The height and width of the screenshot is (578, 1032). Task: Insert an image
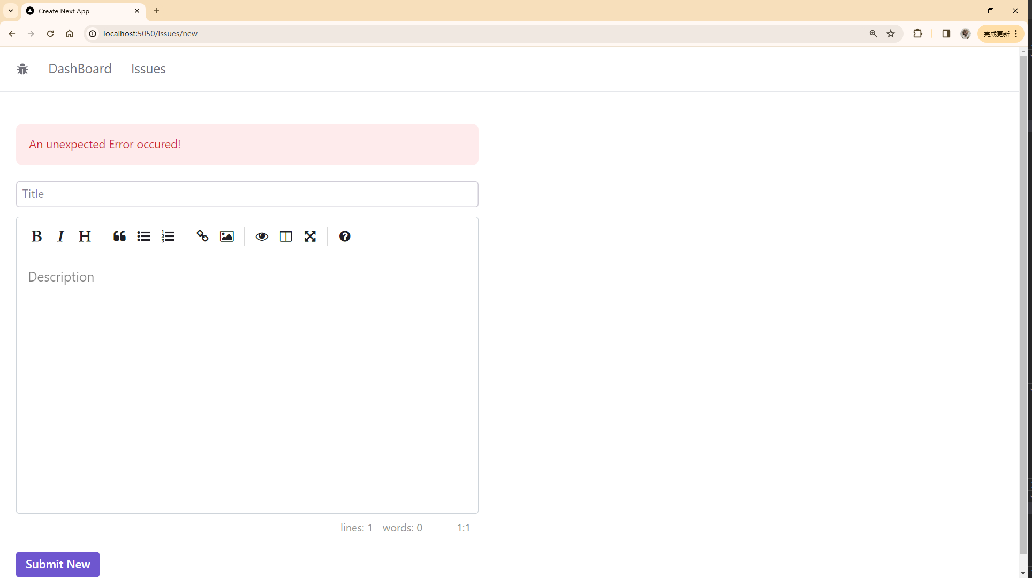(226, 236)
